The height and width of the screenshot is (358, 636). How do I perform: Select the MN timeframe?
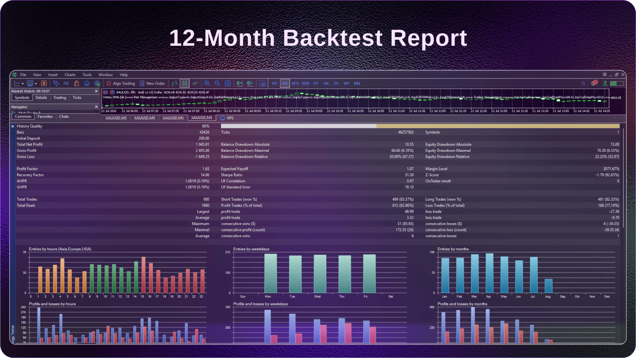coord(357,84)
